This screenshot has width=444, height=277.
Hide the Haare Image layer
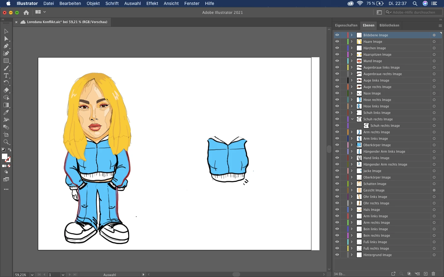(x=337, y=42)
